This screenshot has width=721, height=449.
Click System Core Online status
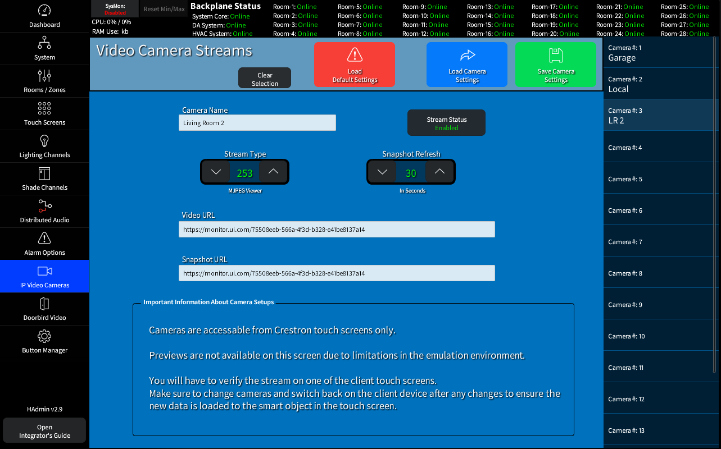coord(221,16)
